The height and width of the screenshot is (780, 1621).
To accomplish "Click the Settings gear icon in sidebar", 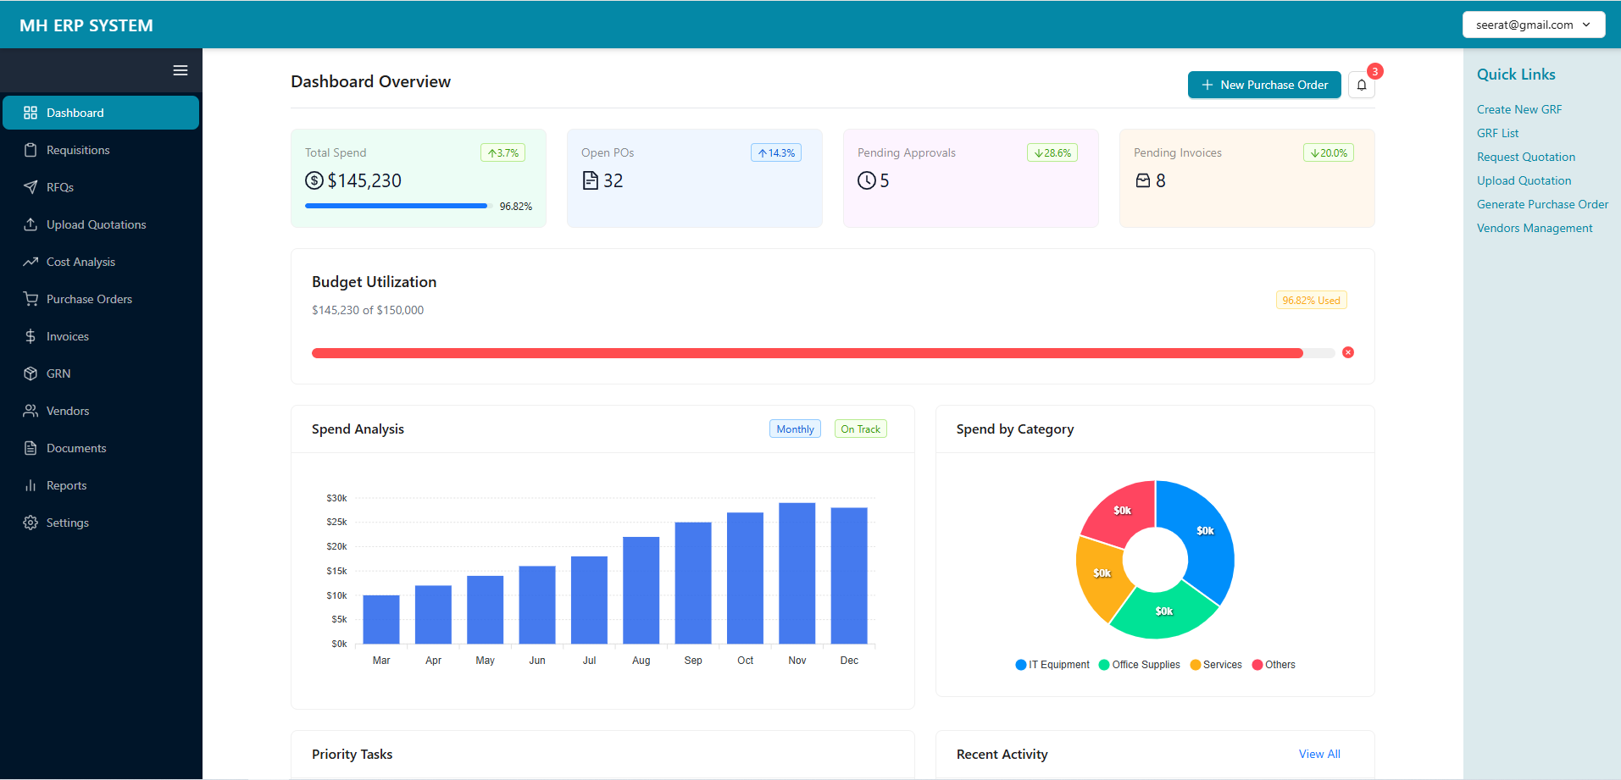I will 31,523.
